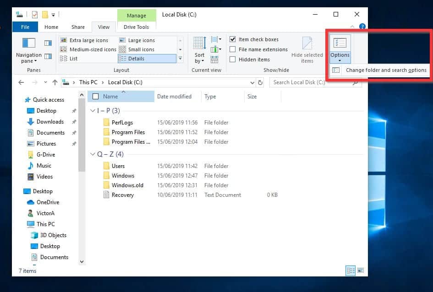Select Change folder and search options
The image size is (433, 292).
pos(380,70)
